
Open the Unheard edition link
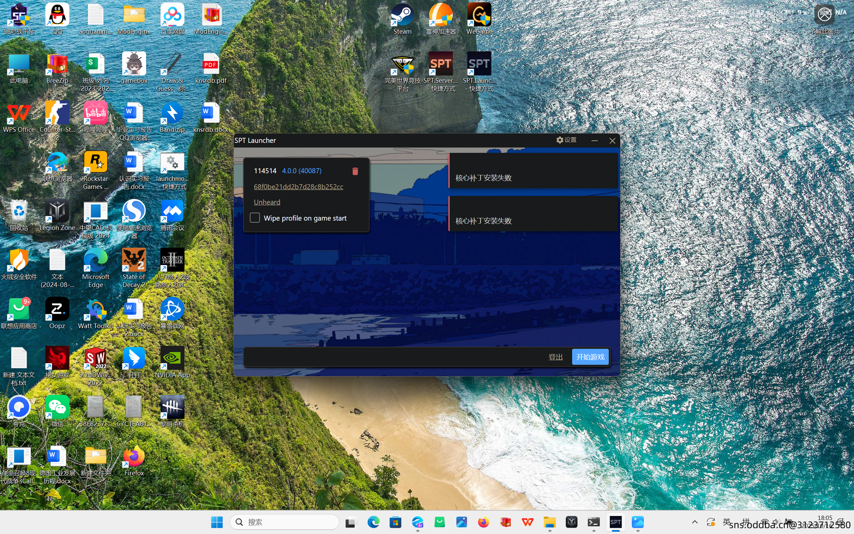click(267, 202)
